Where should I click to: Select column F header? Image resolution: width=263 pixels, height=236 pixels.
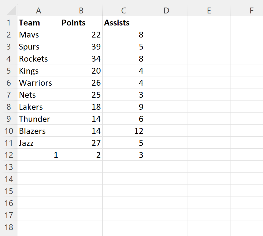(x=251, y=10)
